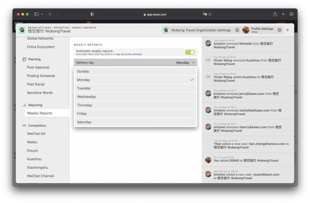This screenshot has width=310, height=203.
Task: Click the Brand Settings breadcrumb
Action: tap(39, 28)
